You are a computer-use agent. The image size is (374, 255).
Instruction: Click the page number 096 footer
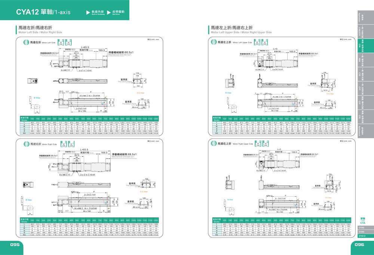click(x=359, y=245)
